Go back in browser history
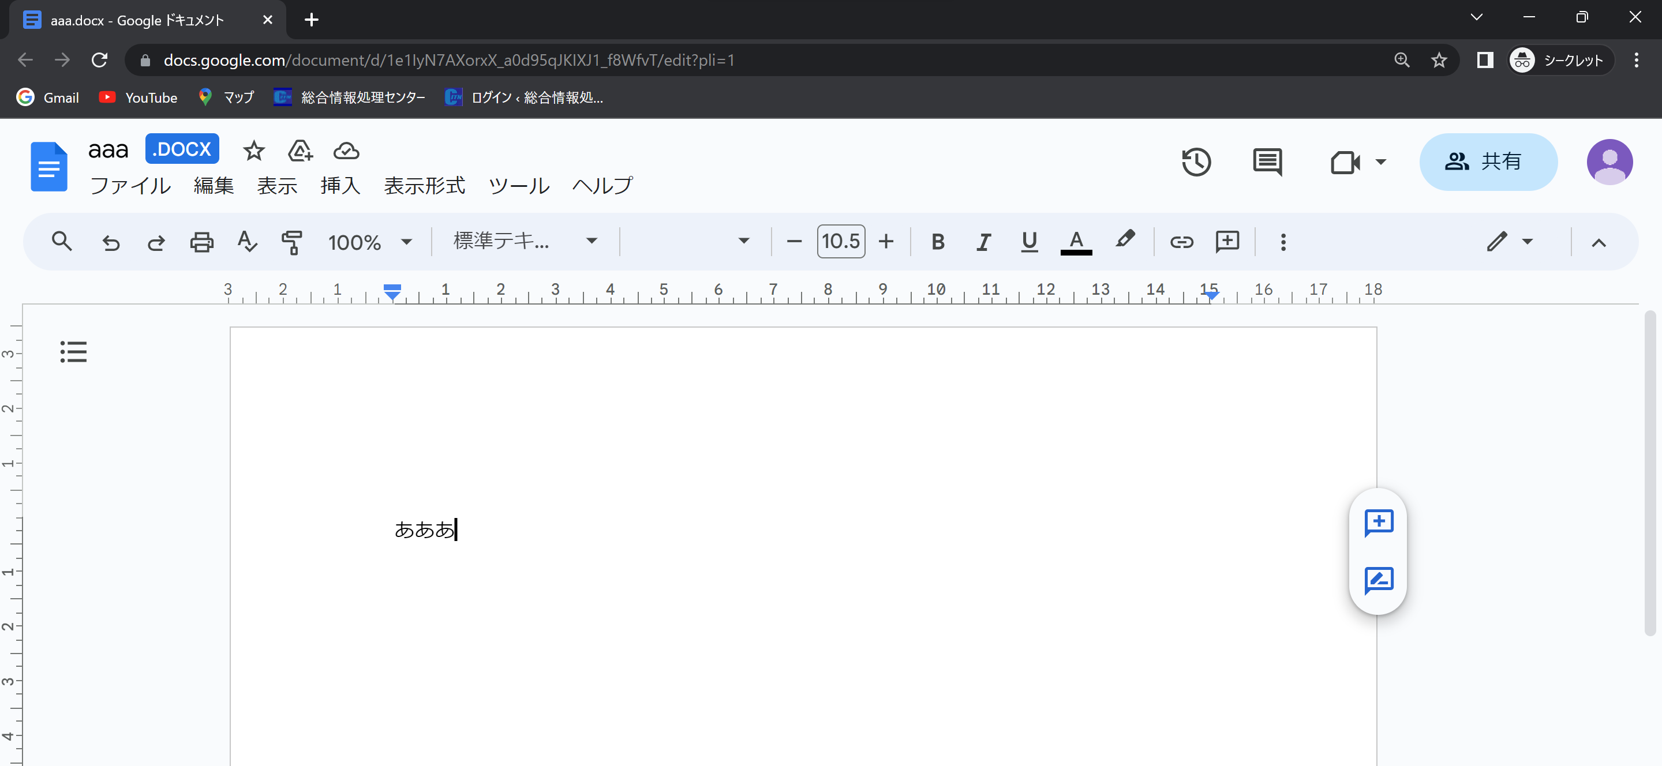The image size is (1662, 766). click(24, 60)
